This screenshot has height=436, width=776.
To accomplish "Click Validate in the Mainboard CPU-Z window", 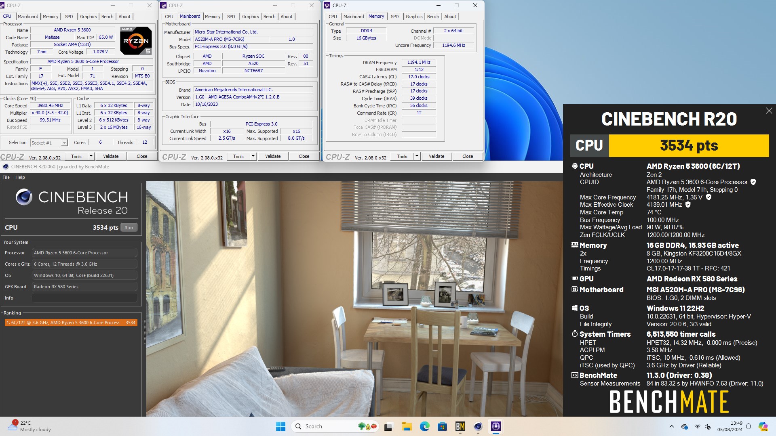I will click(x=273, y=156).
